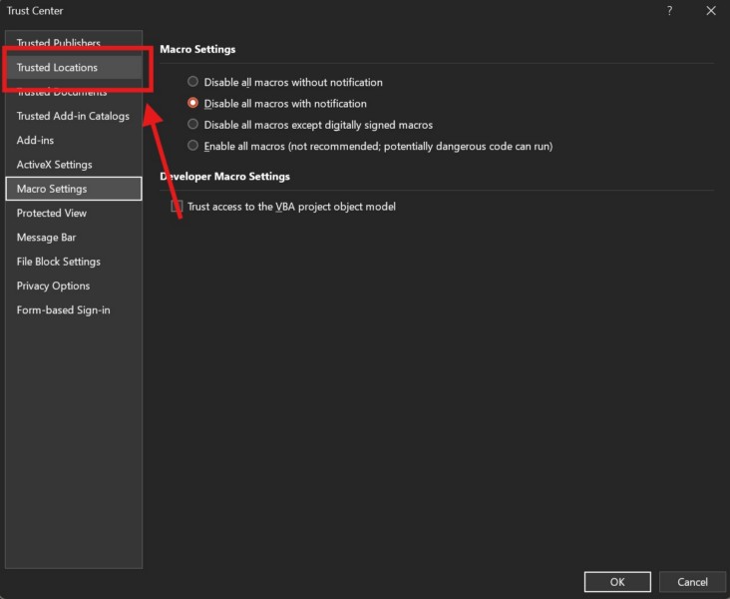Viewport: 730px width, 599px height.
Task: Tick Trust access to VBA project object model
Action: [178, 207]
